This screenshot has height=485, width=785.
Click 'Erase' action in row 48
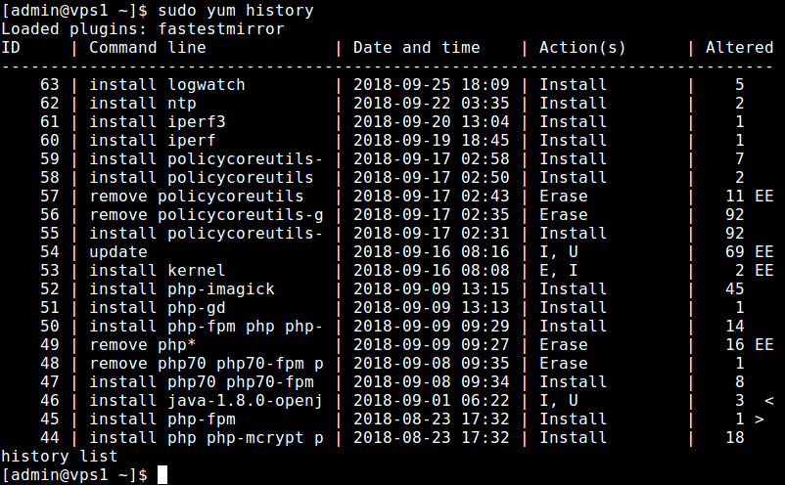pyautogui.click(x=564, y=364)
